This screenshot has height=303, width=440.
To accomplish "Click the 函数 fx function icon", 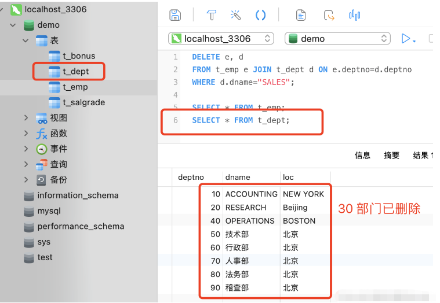I will click(x=42, y=134).
